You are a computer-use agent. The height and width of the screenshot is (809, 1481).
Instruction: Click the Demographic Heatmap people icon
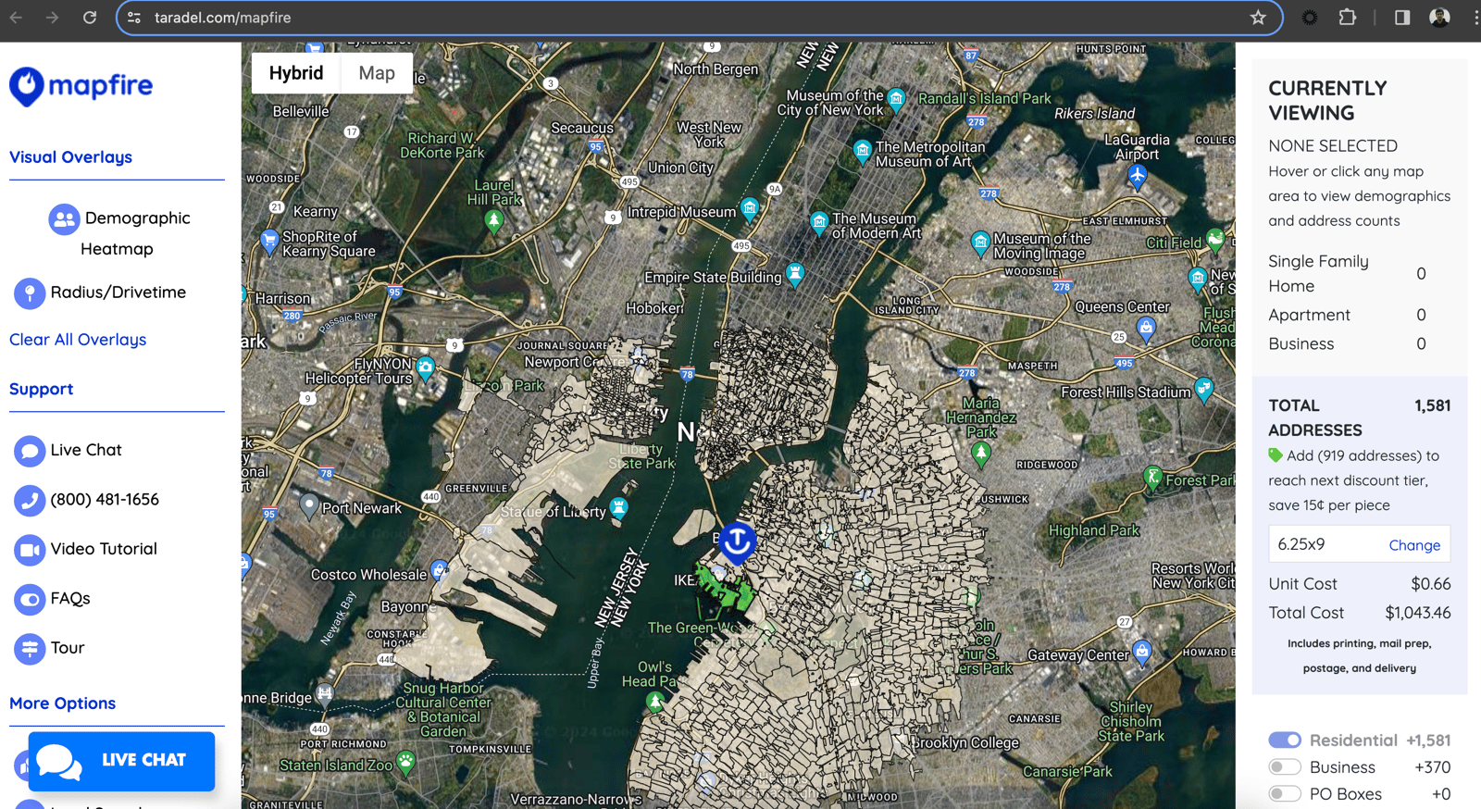click(64, 219)
